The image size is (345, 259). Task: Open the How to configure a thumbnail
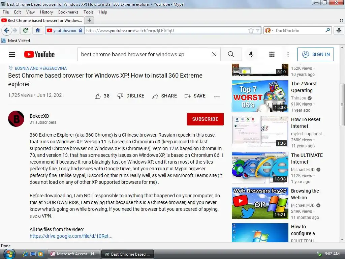click(260, 233)
